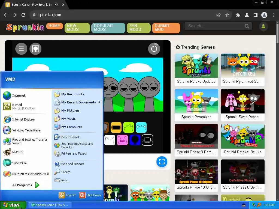Pick the black hat sound icon
279x209 pixels.
click(x=147, y=140)
